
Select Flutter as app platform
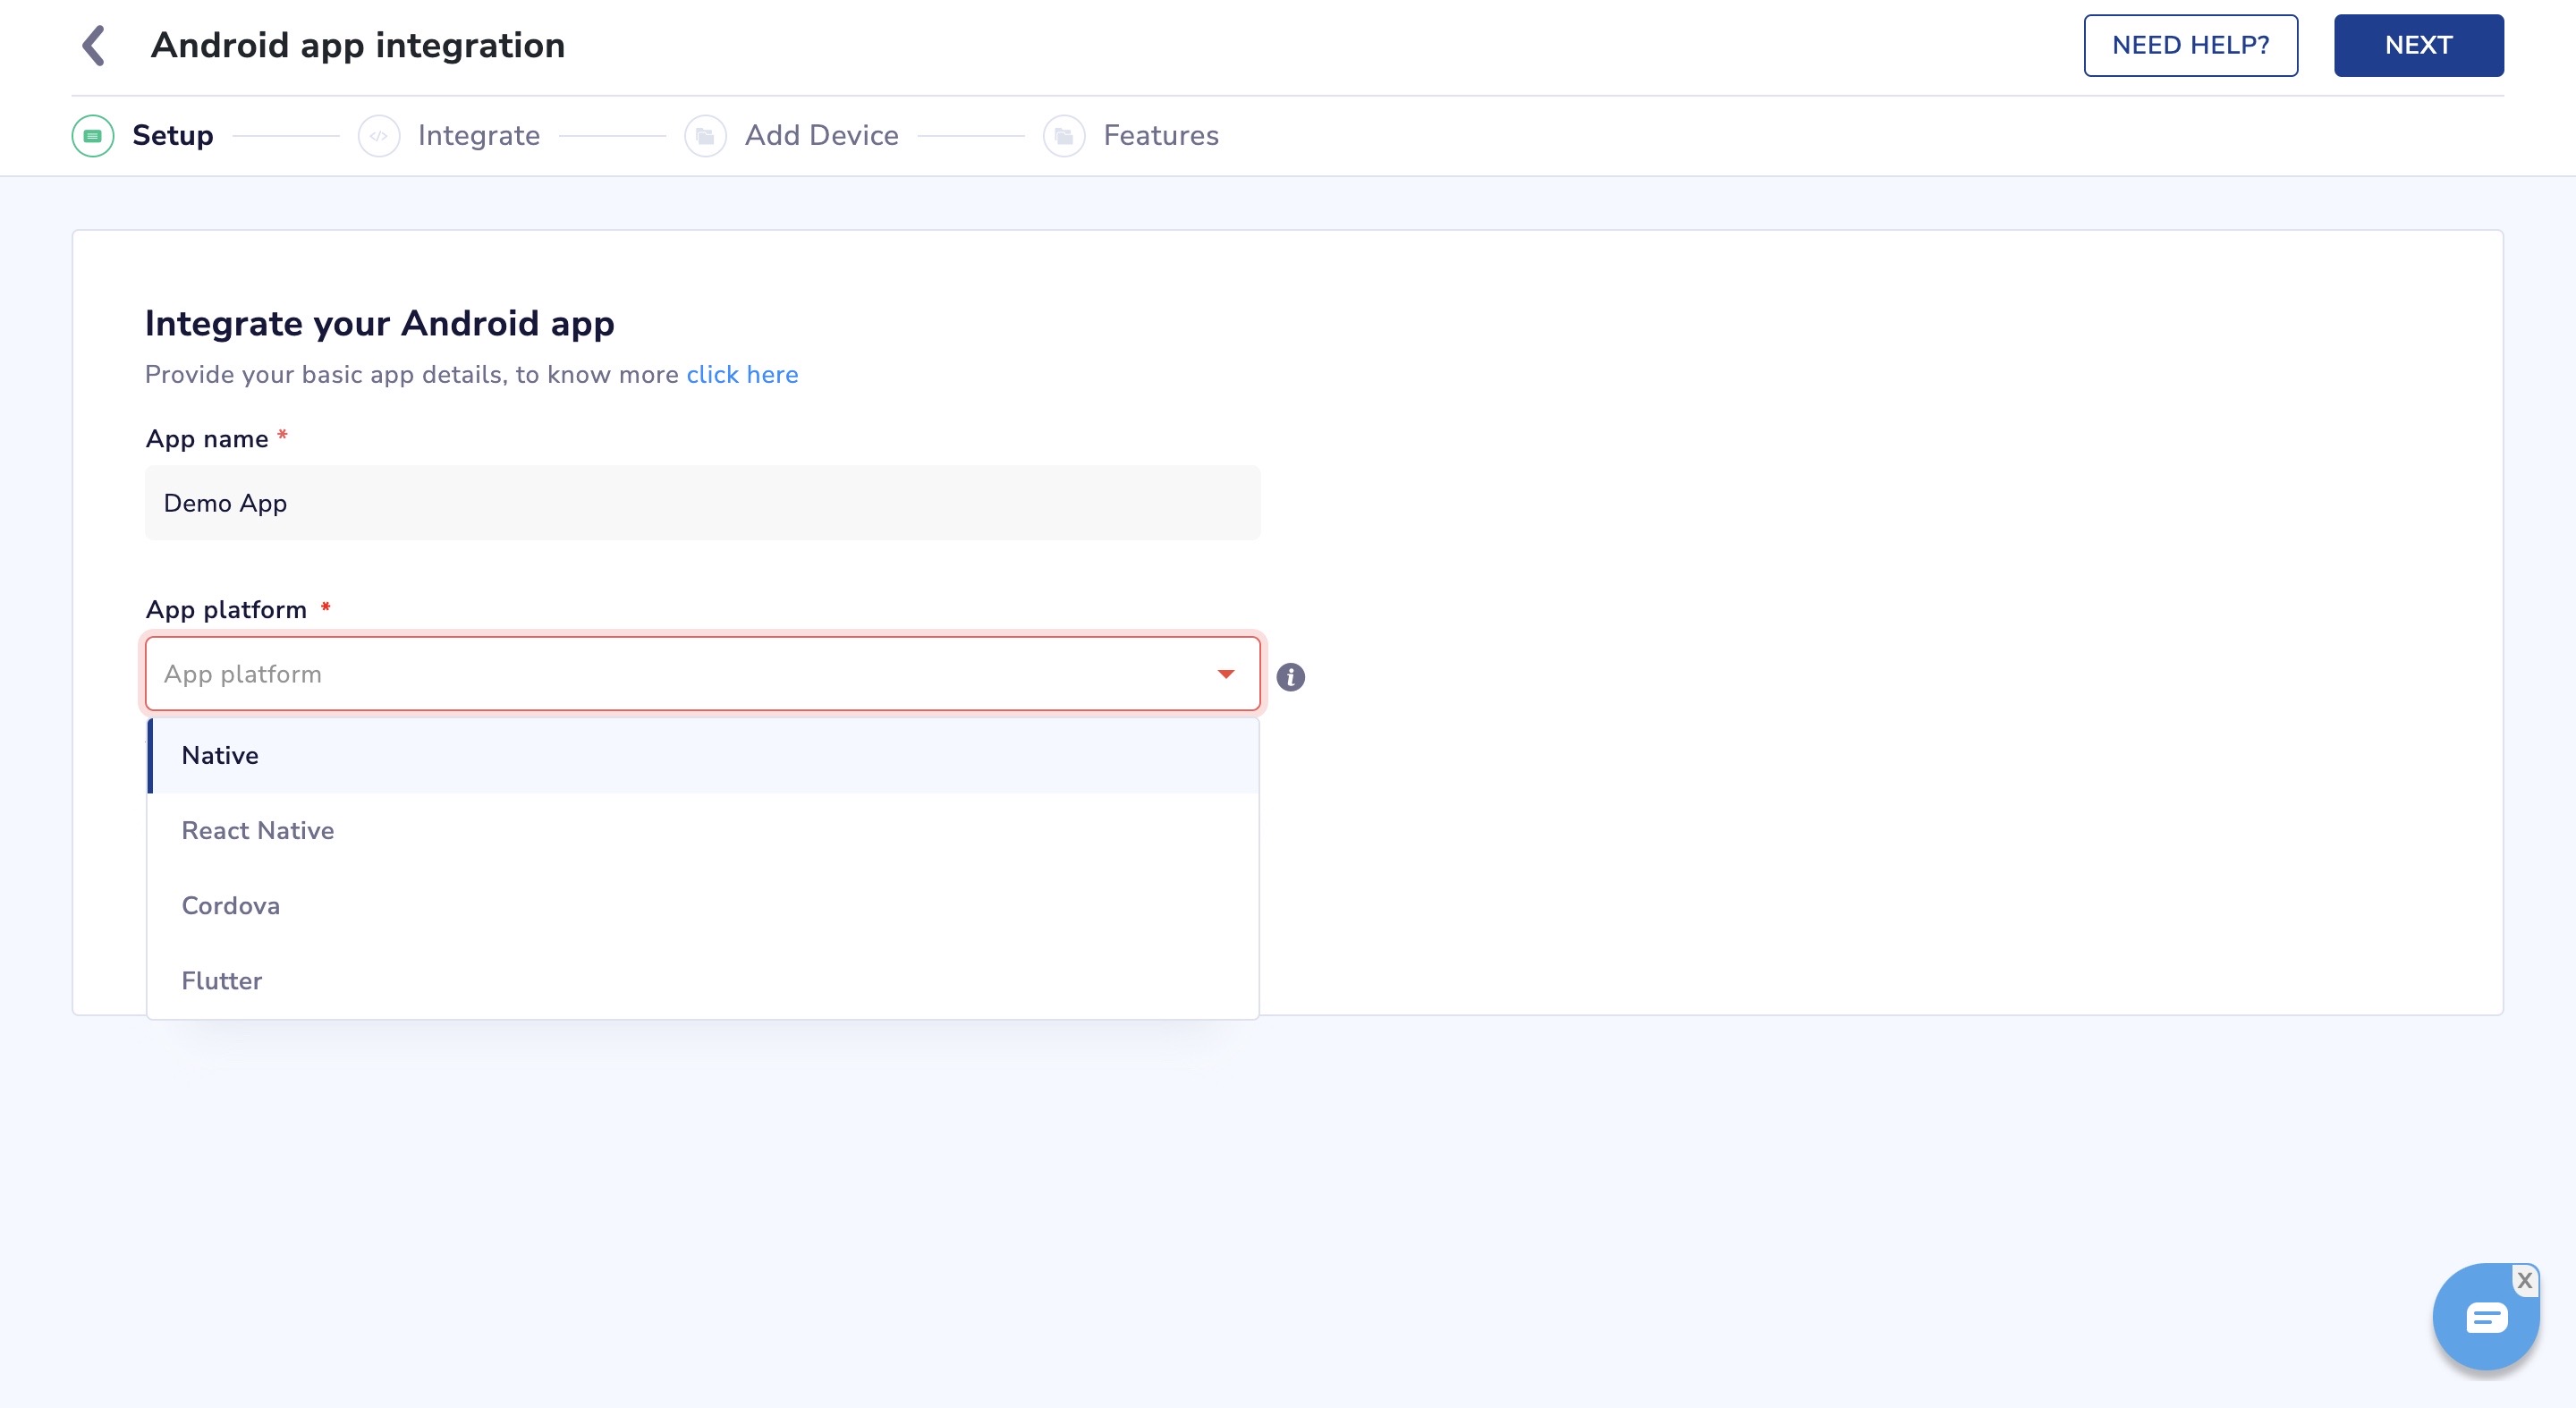click(221, 980)
